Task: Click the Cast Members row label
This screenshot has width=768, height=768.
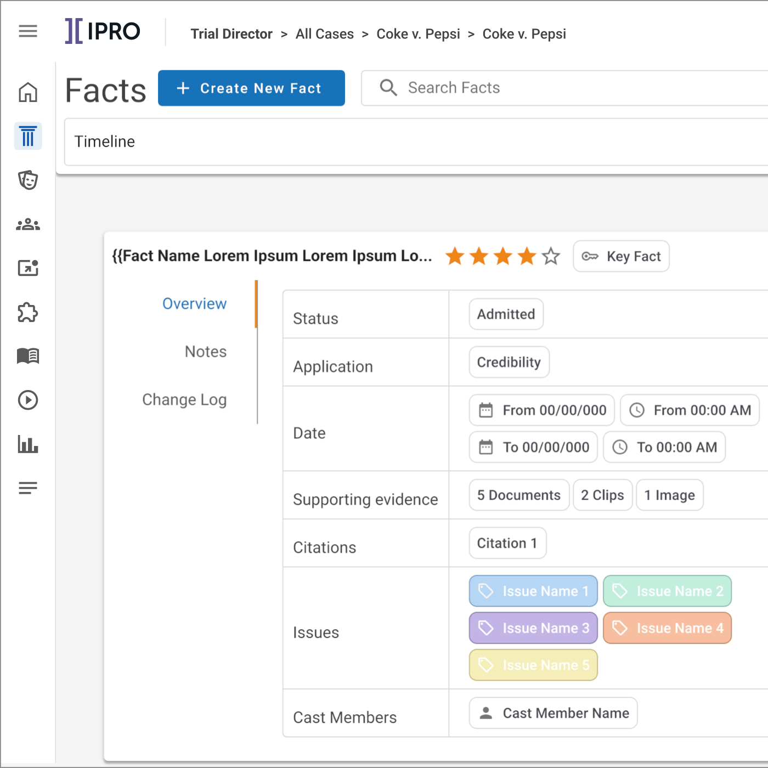Action: point(345,718)
